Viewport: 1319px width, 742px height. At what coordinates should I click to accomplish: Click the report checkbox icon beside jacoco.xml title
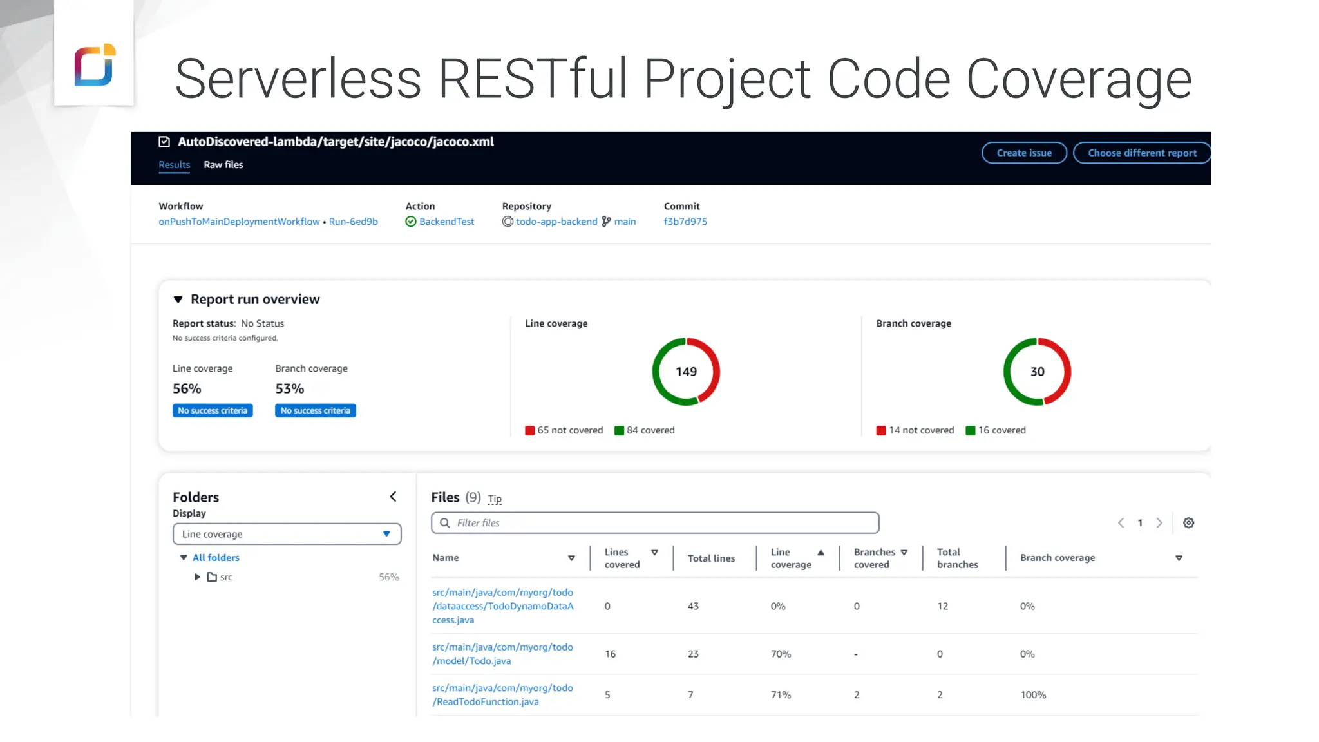click(164, 142)
